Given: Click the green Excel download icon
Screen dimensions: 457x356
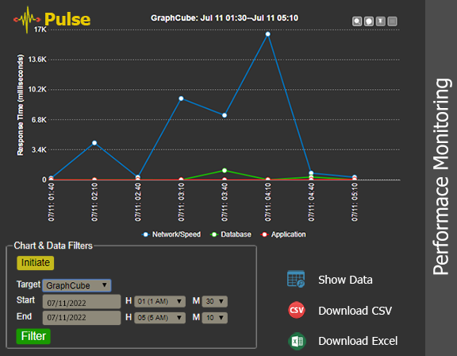Looking at the screenshot, I should click(x=297, y=341).
